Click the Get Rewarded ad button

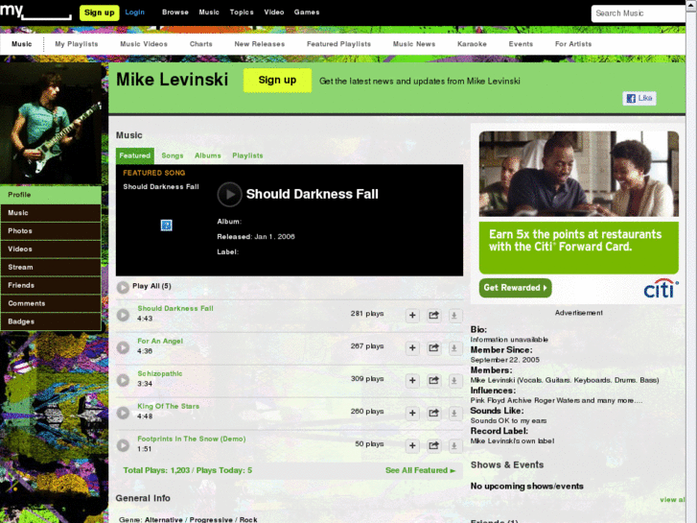[x=515, y=288]
